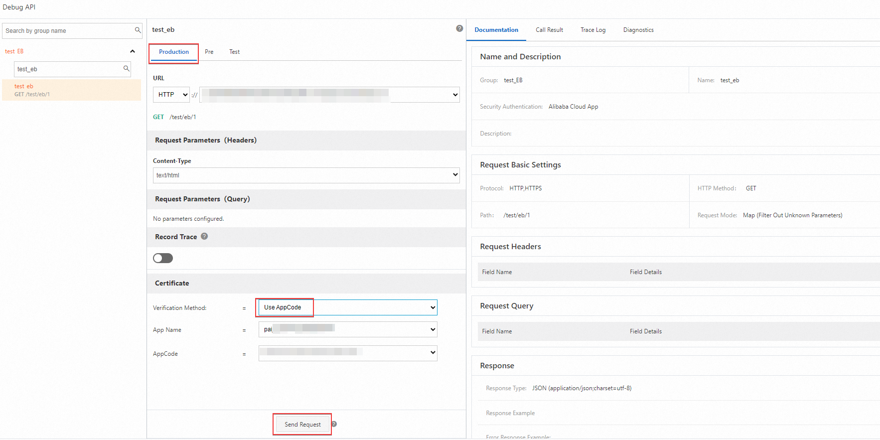
Task: Open the AppCode dropdown
Action: click(348, 353)
